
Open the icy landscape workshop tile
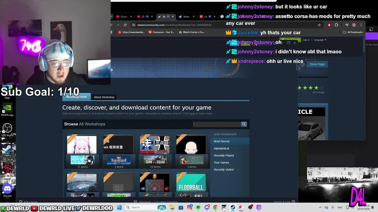82,185
